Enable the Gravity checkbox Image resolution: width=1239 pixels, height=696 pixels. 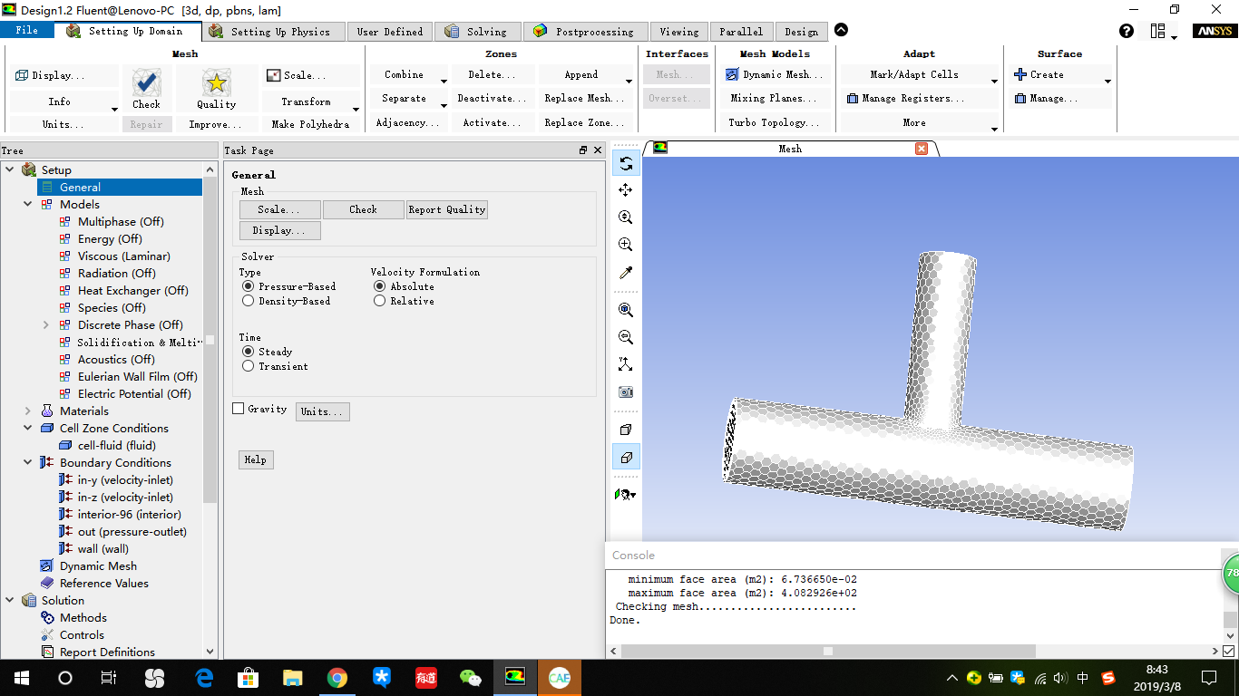[x=239, y=408]
